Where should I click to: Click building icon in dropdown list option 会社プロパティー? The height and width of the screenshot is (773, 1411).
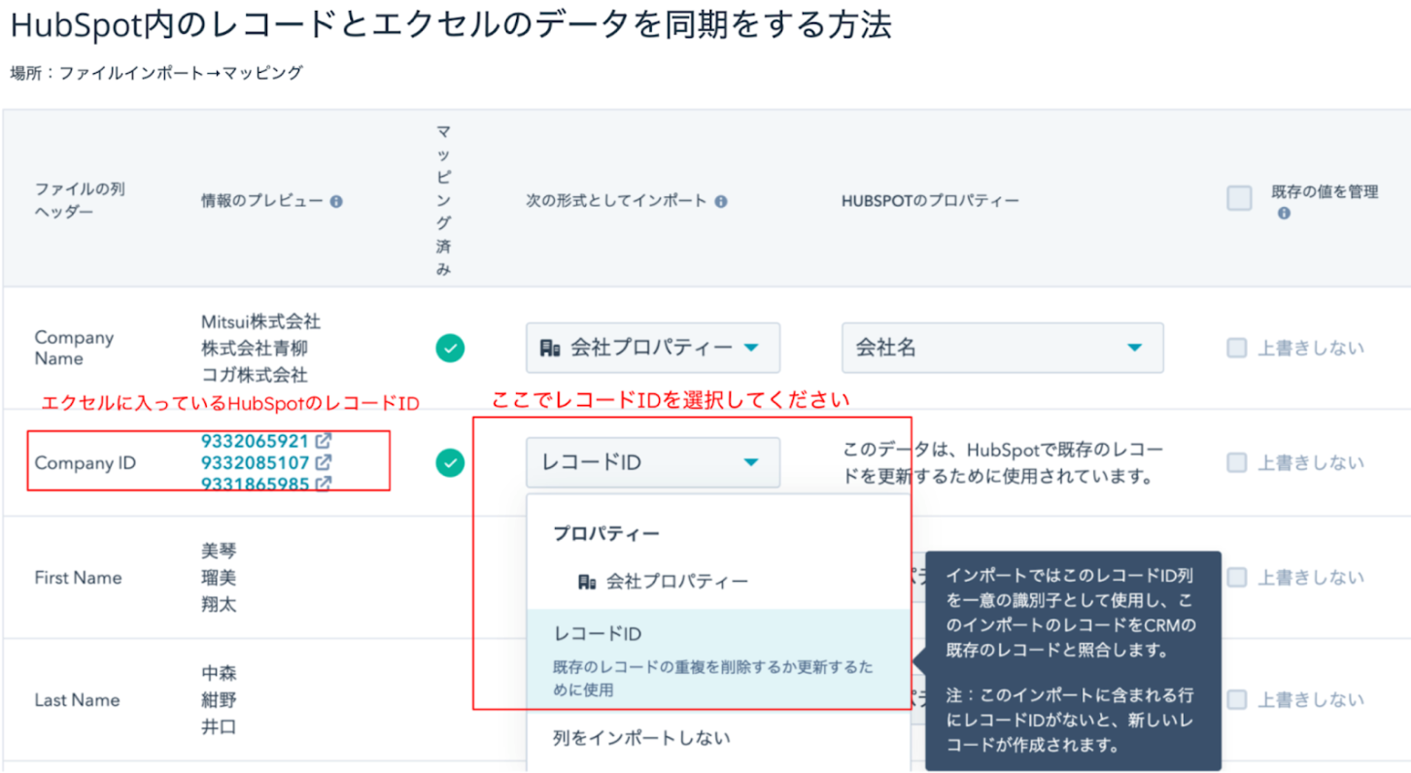[x=587, y=582]
